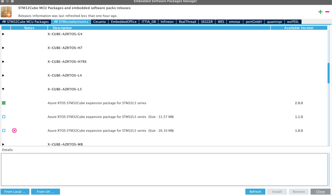Click the pink minus collapse-all icon
The image size is (332, 195).
point(327,12)
